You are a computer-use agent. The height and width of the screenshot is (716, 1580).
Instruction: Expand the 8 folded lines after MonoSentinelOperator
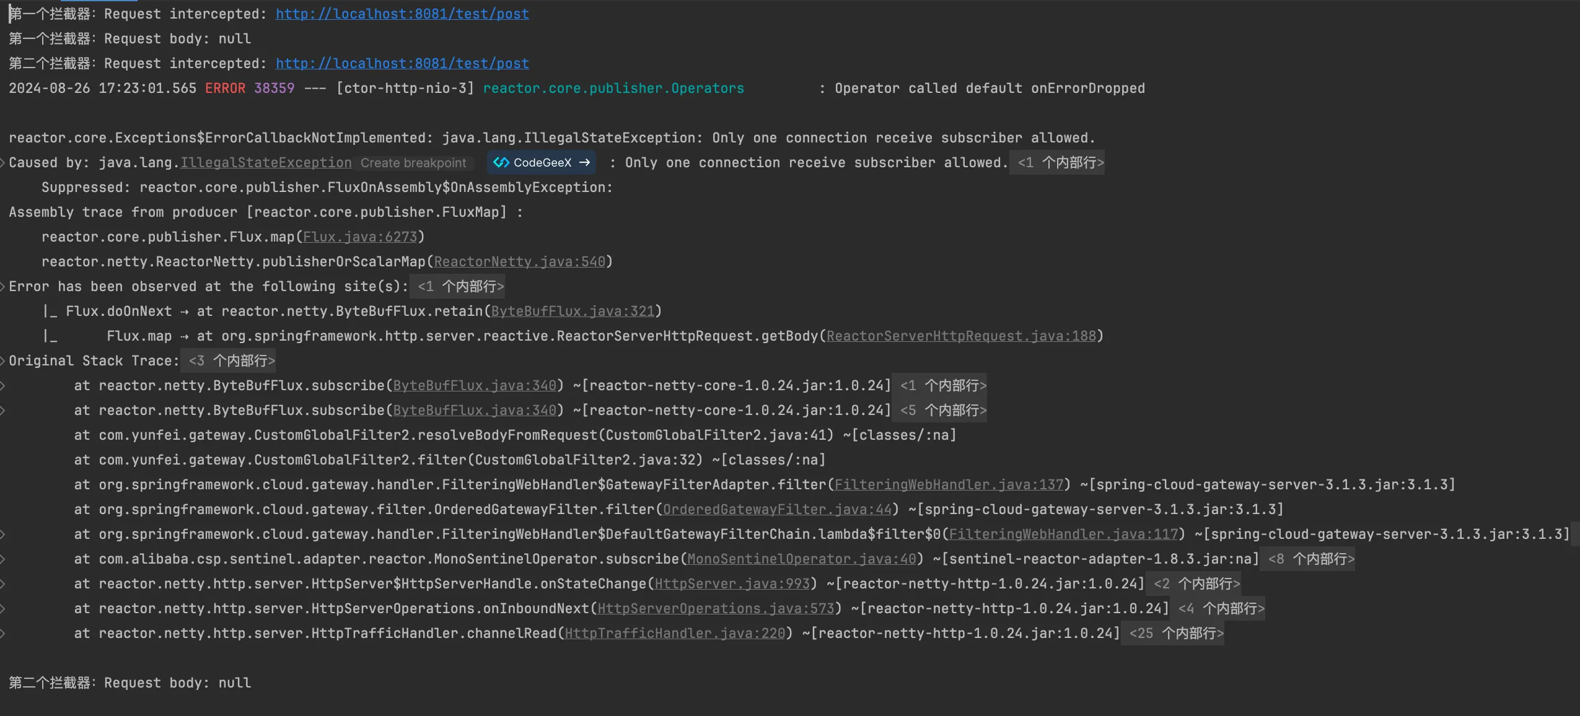pyautogui.click(x=1307, y=559)
